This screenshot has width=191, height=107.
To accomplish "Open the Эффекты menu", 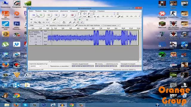I will coord(84,11).
